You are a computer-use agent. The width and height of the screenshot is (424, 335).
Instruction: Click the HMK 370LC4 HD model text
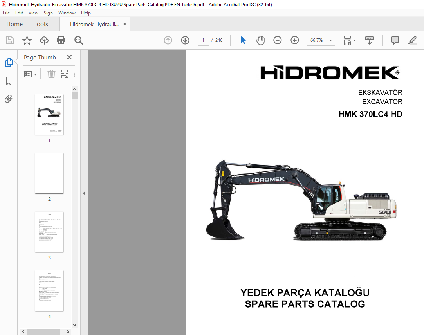point(370,114)
